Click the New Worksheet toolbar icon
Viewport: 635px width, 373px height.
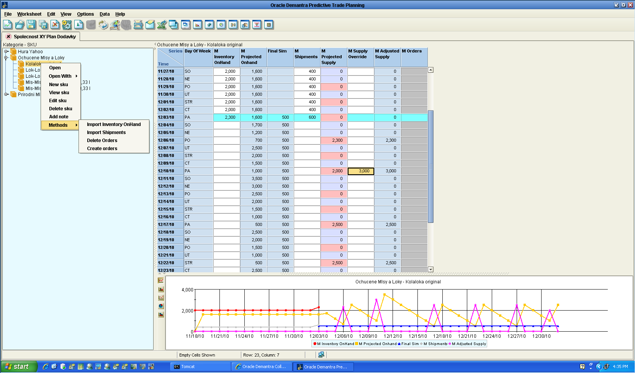tap(8, 25)
